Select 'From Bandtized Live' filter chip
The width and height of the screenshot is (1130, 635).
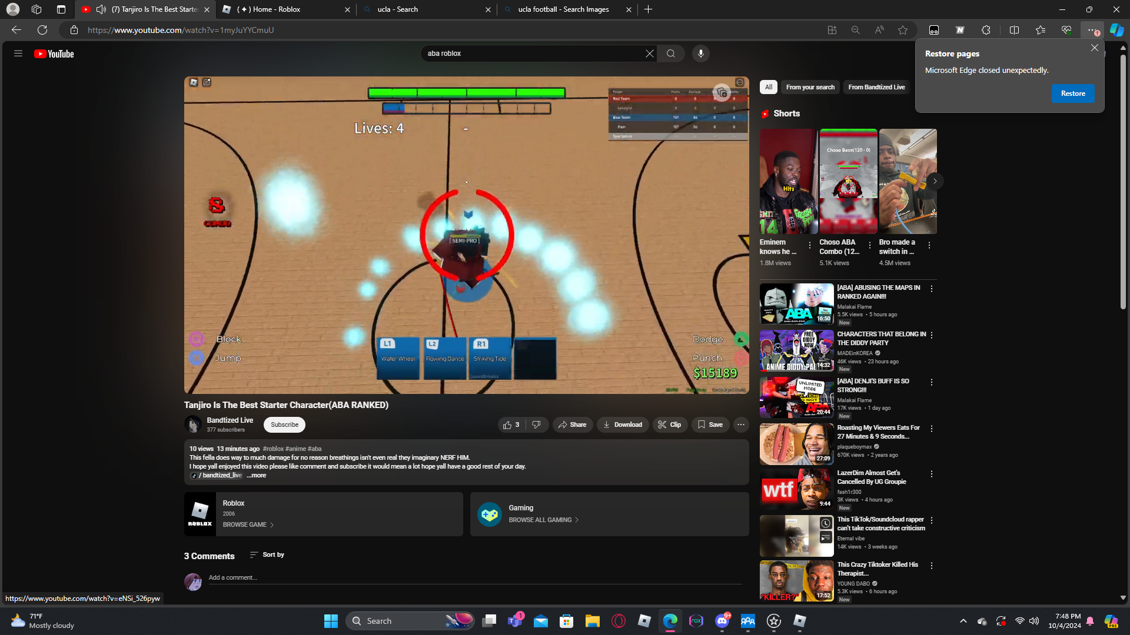click(877, 87)
